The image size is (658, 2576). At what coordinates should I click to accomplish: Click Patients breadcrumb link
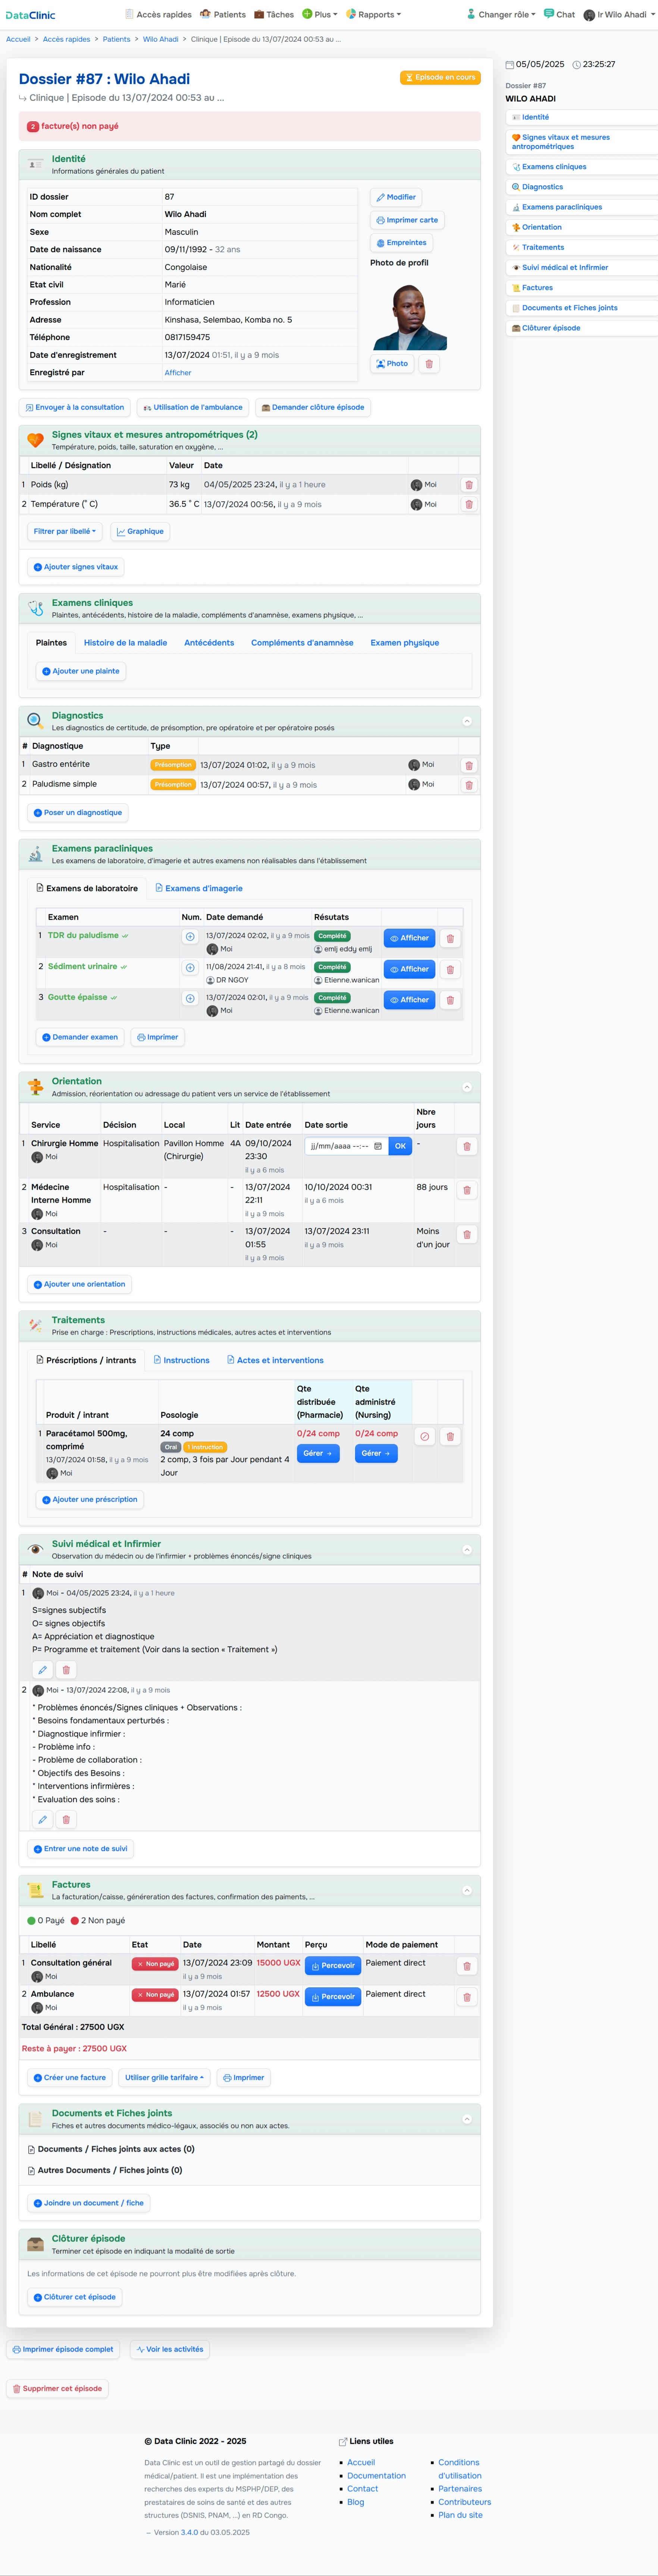click(116, 39)
